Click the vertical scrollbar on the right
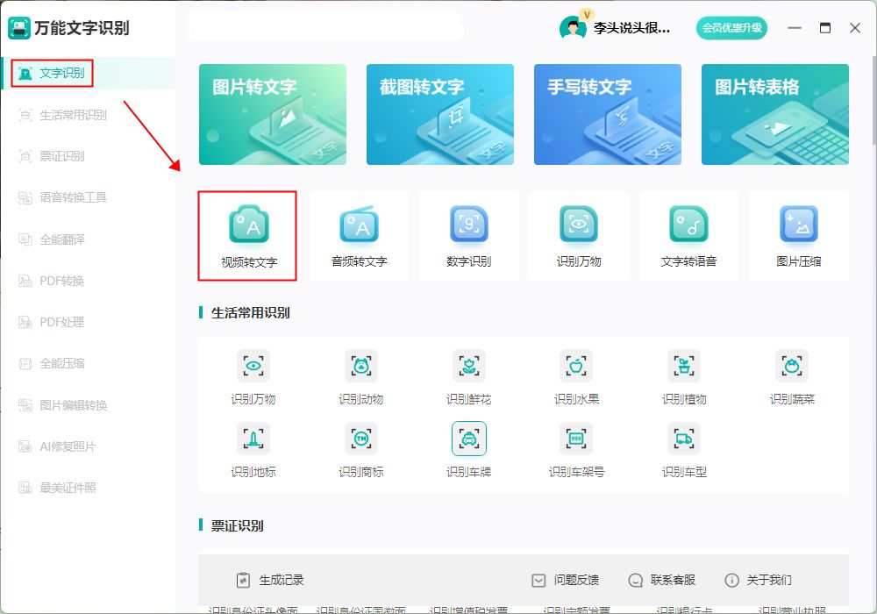 click(873, 101)
